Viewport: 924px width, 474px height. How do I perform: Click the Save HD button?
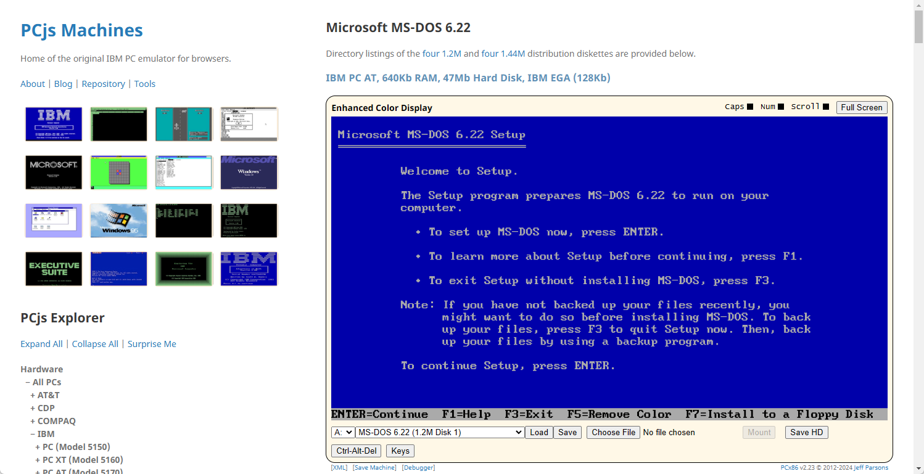[x=807, y=432]
